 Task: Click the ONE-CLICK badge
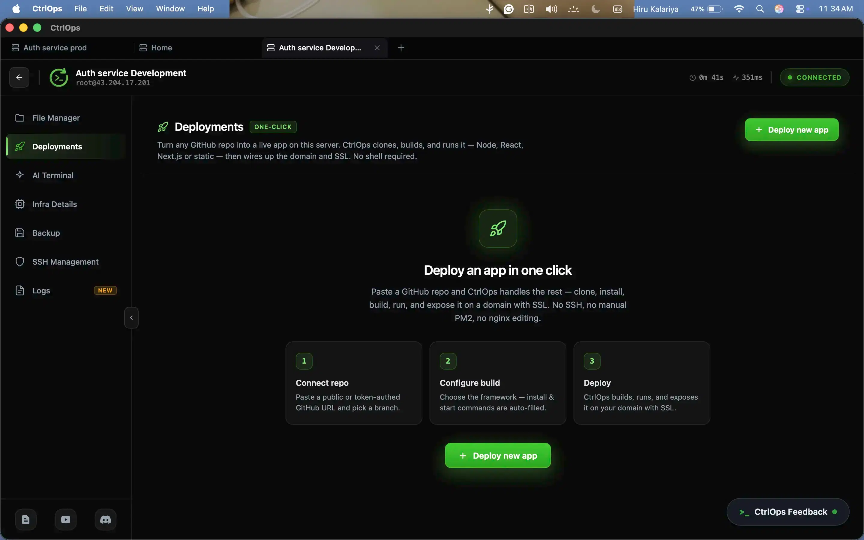click(273, 127)
